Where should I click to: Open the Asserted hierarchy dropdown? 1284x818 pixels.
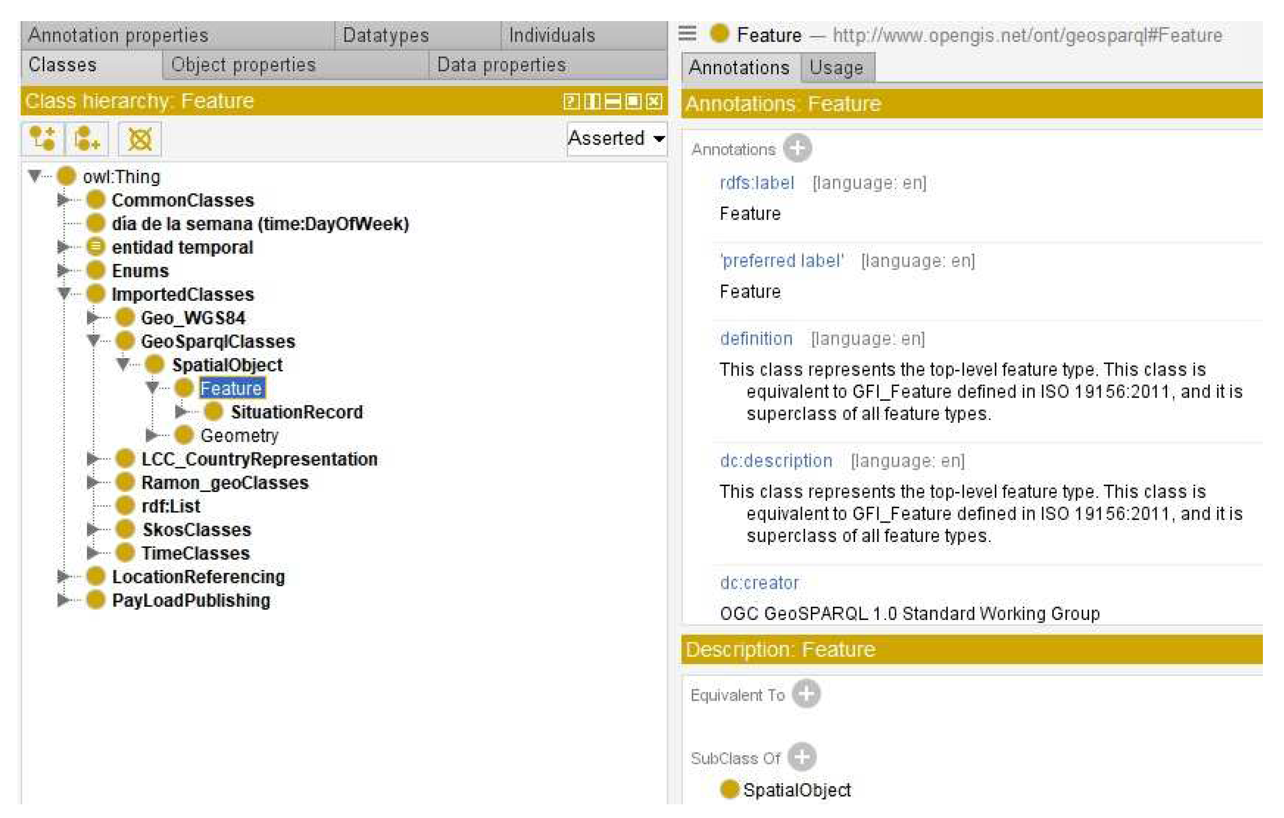pyautogui.click(x=616, y=139)
